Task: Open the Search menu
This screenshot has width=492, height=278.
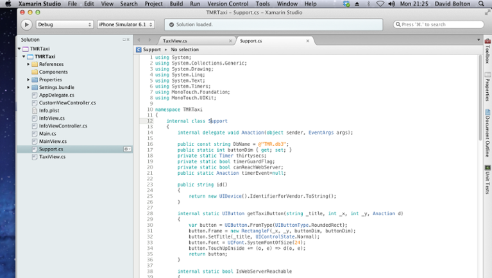Action: [x=129, y=4]
